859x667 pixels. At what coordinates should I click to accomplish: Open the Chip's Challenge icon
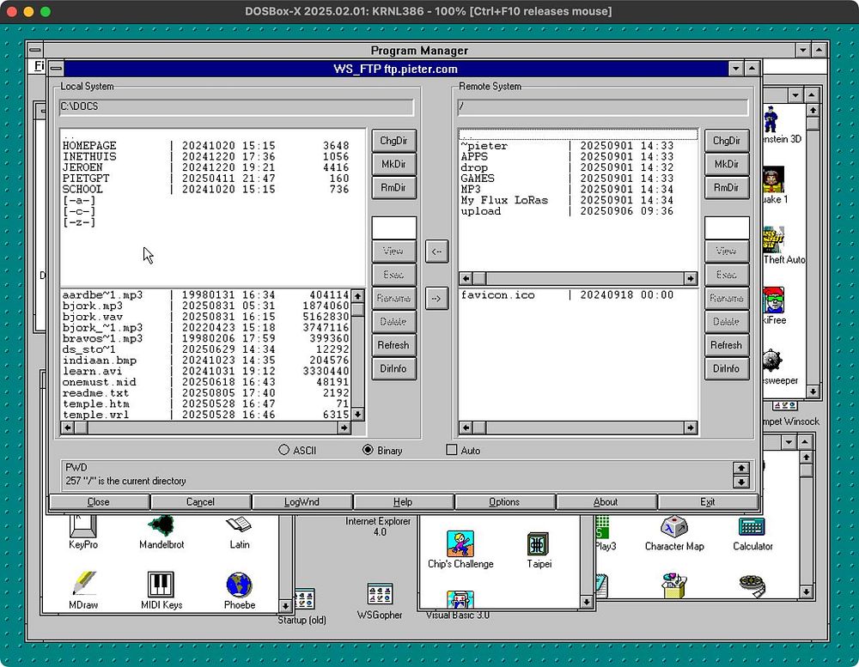[x=460, y=544]
